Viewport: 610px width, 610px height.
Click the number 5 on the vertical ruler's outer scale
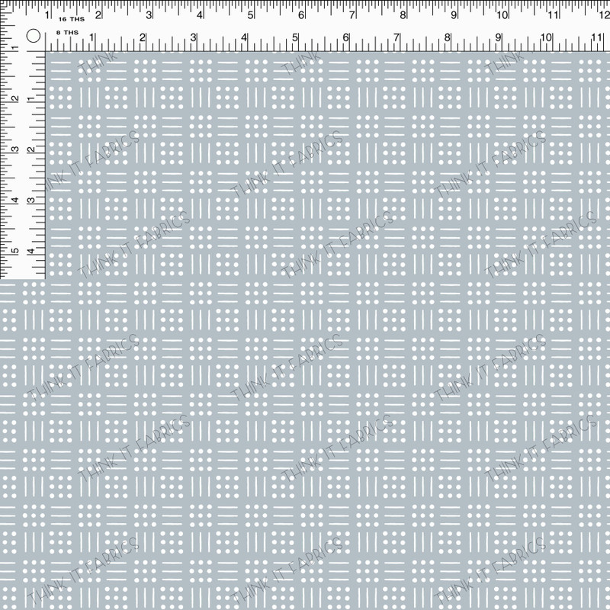point(15,250)
